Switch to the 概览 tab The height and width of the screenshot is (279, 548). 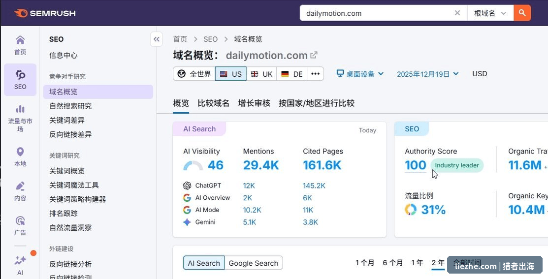point(181,103)
